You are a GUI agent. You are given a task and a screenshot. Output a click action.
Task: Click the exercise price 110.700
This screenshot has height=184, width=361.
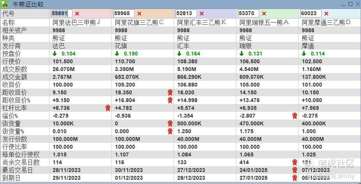coord(125,61)
